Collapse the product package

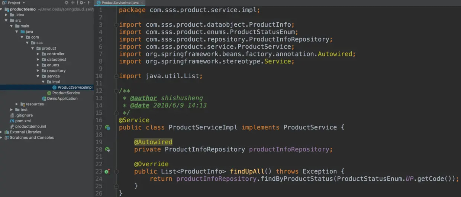pos(33,48)
